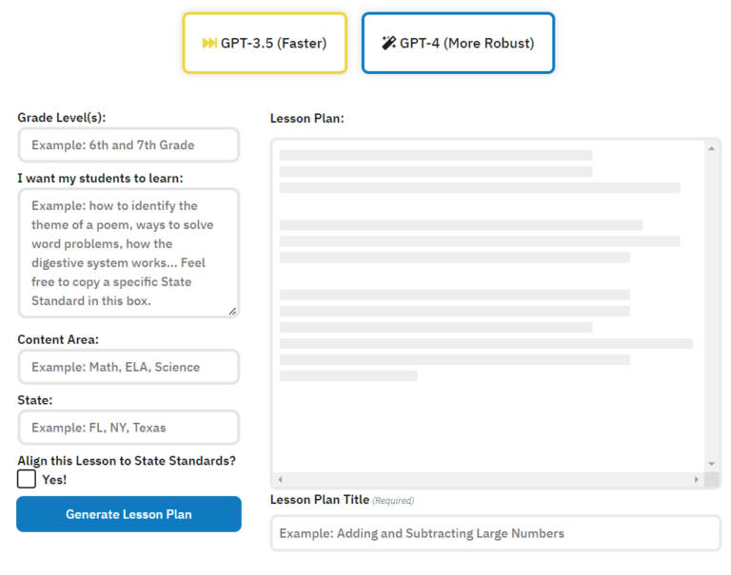Click 'Align this Lesson to State Standards?' text
The height and width of the screenshot is (575, 731).
click(127, 460)
